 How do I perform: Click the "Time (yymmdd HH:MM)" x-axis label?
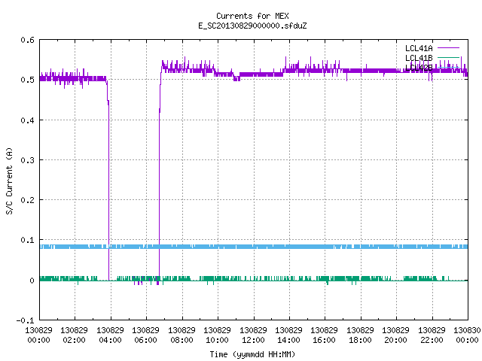click(x=252, y=354)
